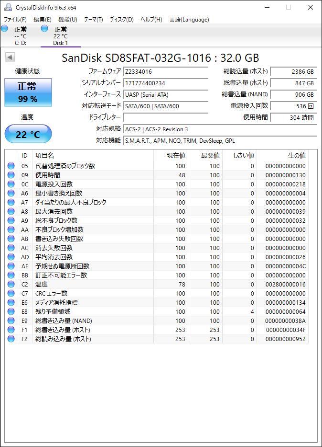Click the firmware field Z2334016
The width and height of the screenshot is (322, 447).
[166, 71]
